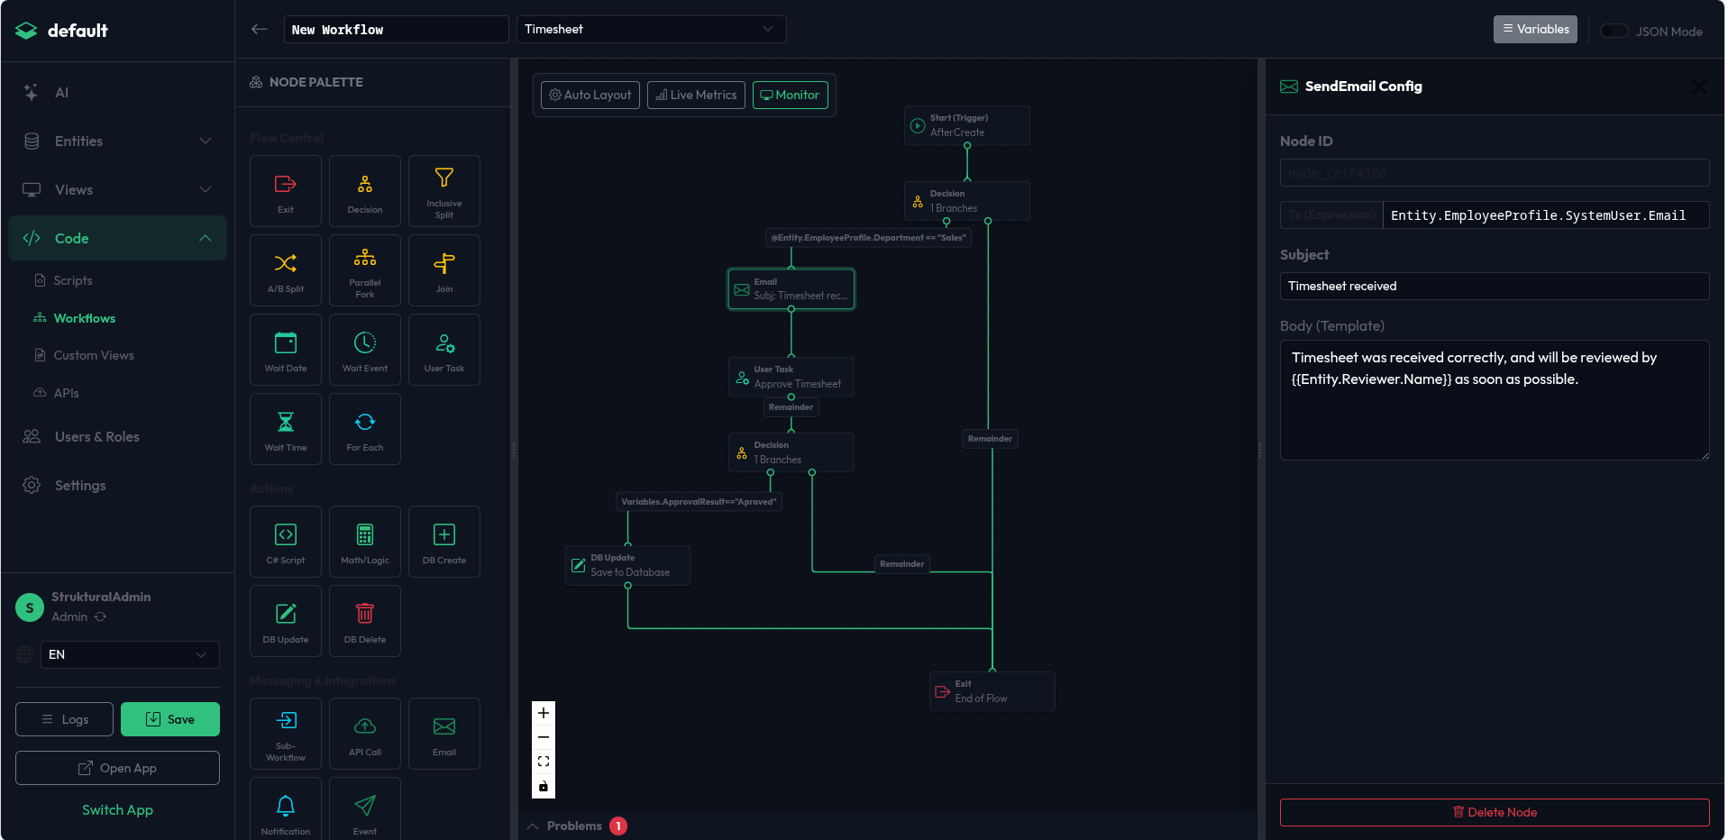Pick the DB Create node
This screenshot has width=1728, height=840.
pos(444,542)
